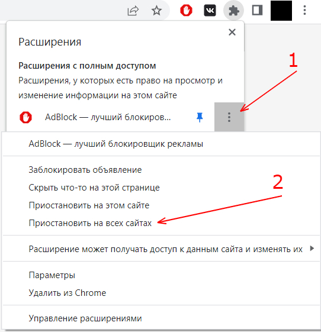
Task: Open submenu Расширение может получать доступ к данным
Action: (x=161, y=249)
